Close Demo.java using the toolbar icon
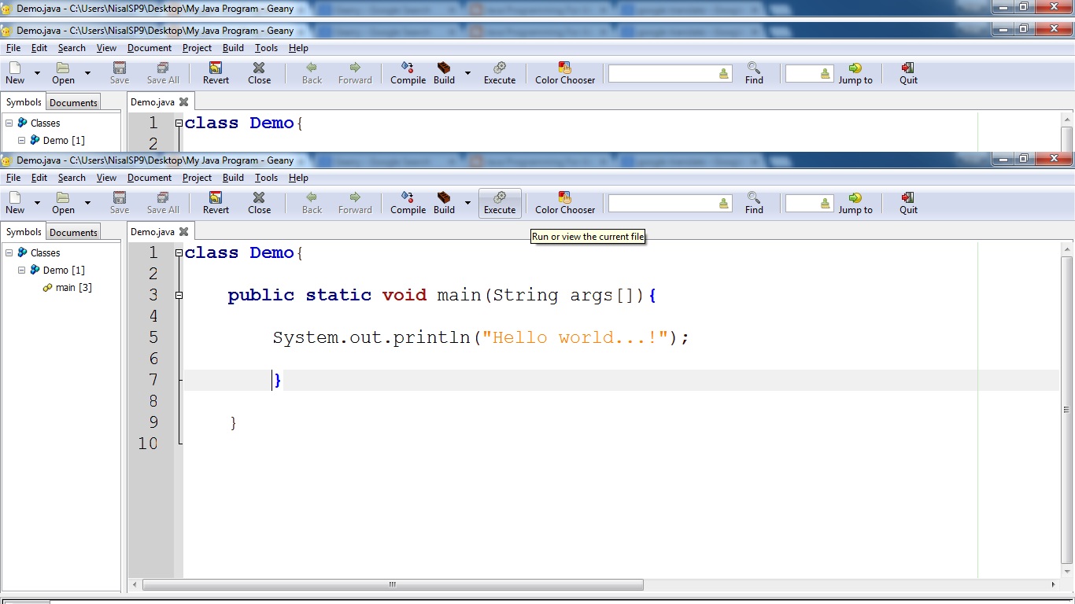The height and width of the screenshot is (604, 1075). pyautogui.click(x=259, y=203)
